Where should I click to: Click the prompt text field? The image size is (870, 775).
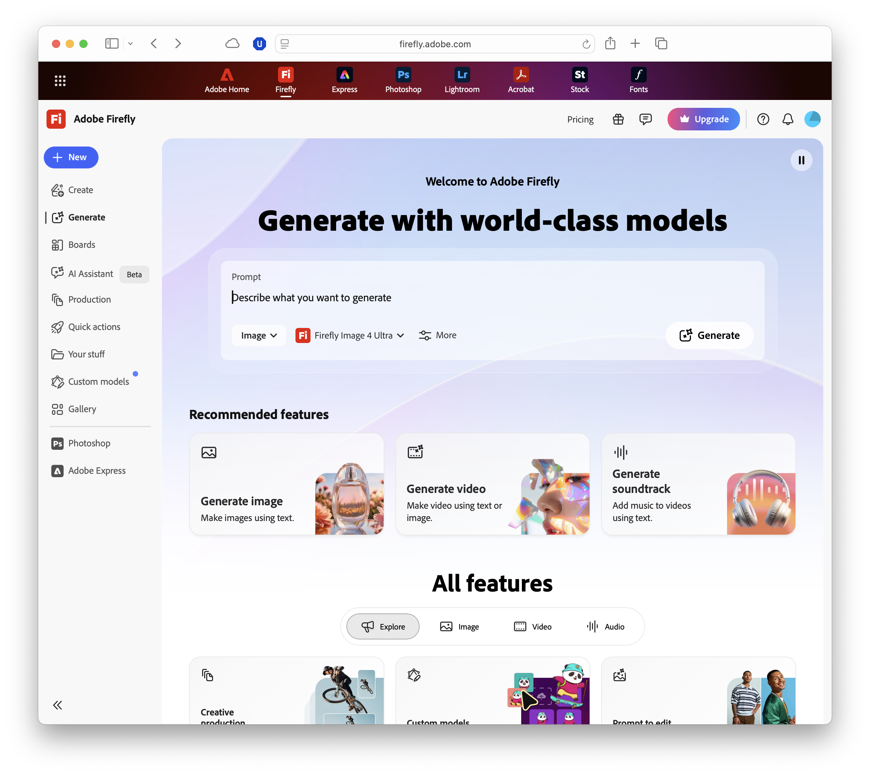[492, 297]
